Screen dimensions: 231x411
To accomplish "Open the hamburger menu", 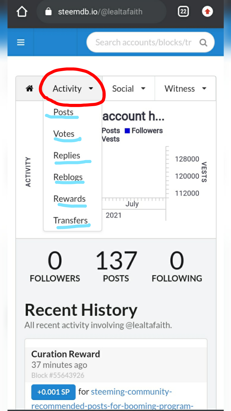I will click(21, 42).
